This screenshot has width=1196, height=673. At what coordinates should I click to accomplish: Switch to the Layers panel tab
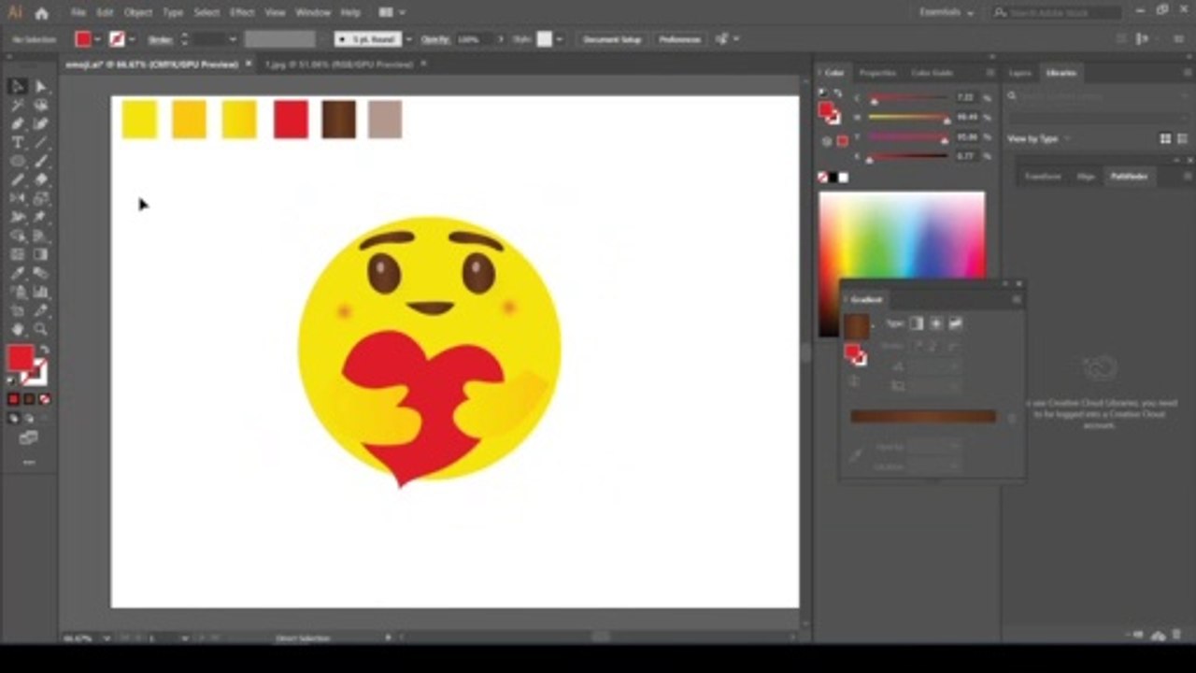click(1020, 73)
